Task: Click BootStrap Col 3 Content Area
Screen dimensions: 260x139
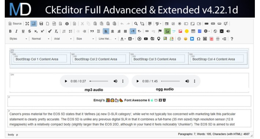Action: point(155,59)
